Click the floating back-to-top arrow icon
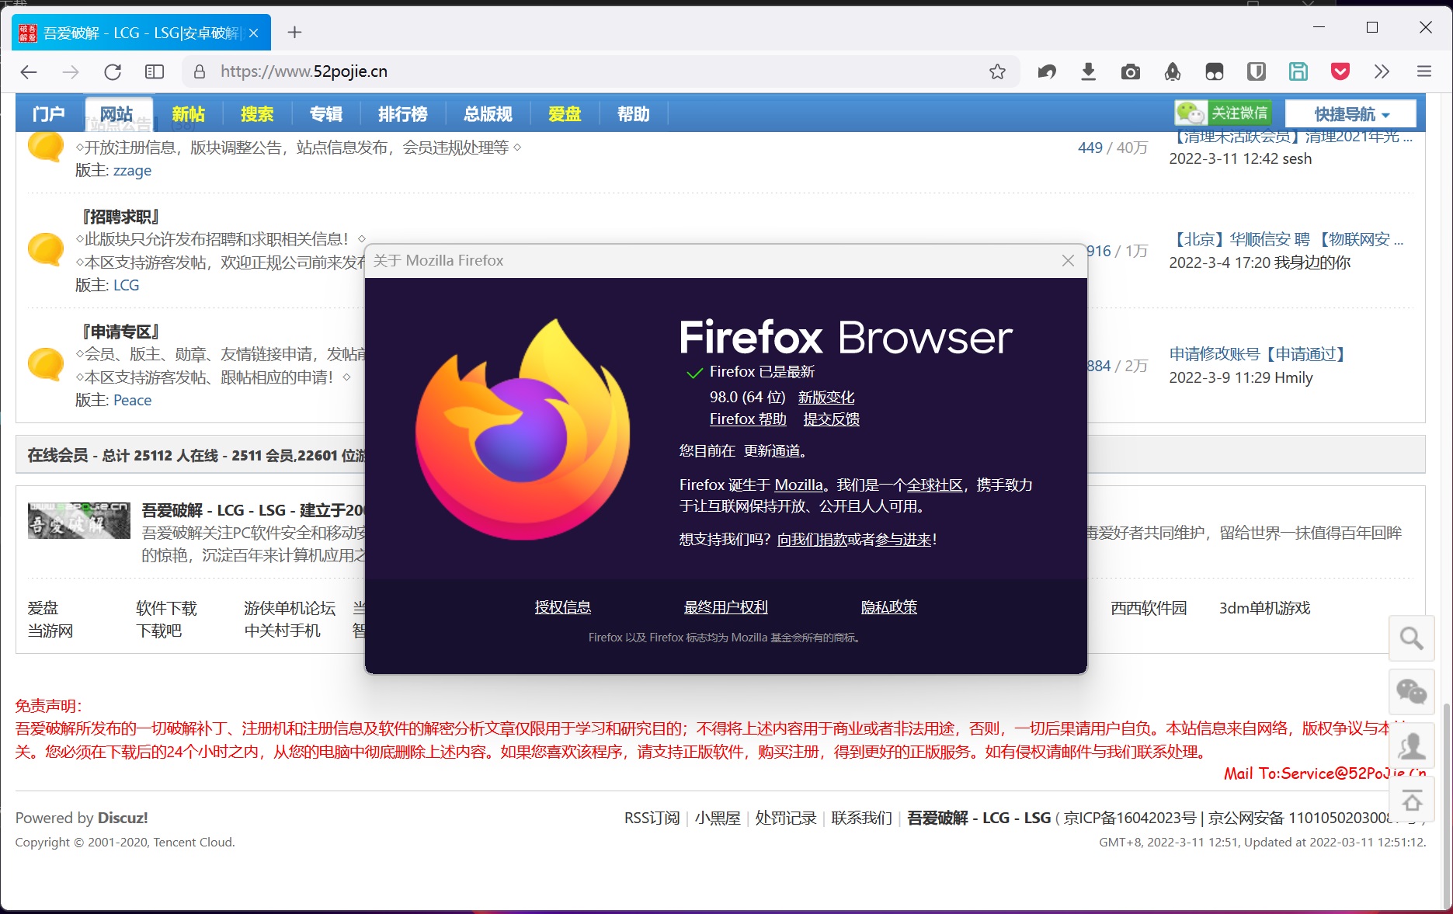 (x=1412, y=799)
